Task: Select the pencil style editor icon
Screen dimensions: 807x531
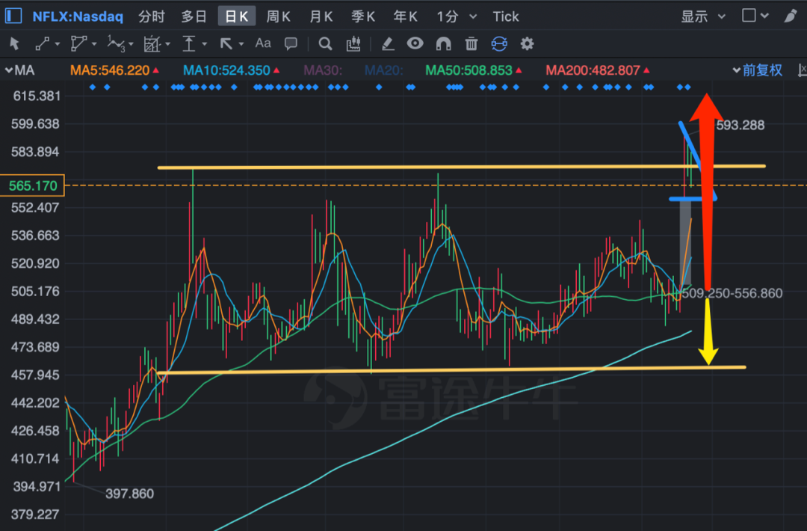Action: click(x=388, y=44)
